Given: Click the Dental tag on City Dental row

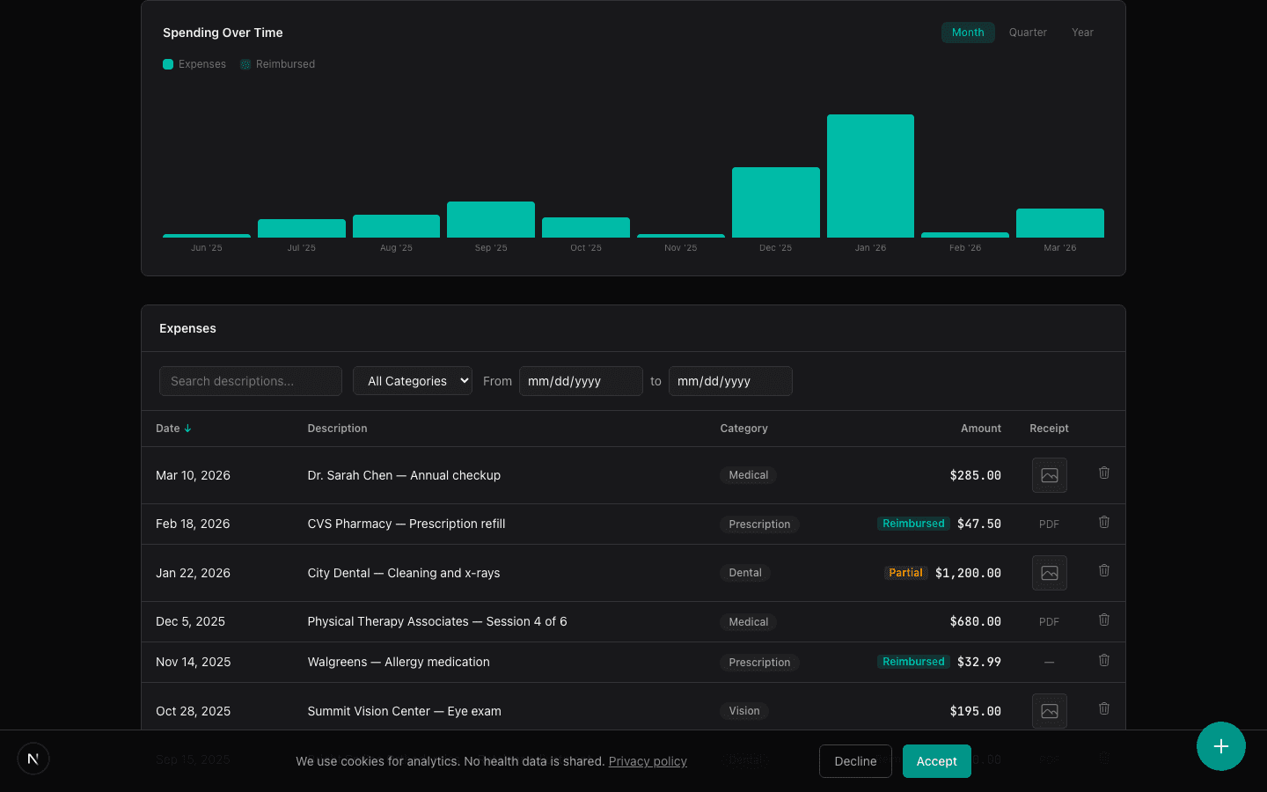Looking at the screenshot, I should (x=745, y=573).
